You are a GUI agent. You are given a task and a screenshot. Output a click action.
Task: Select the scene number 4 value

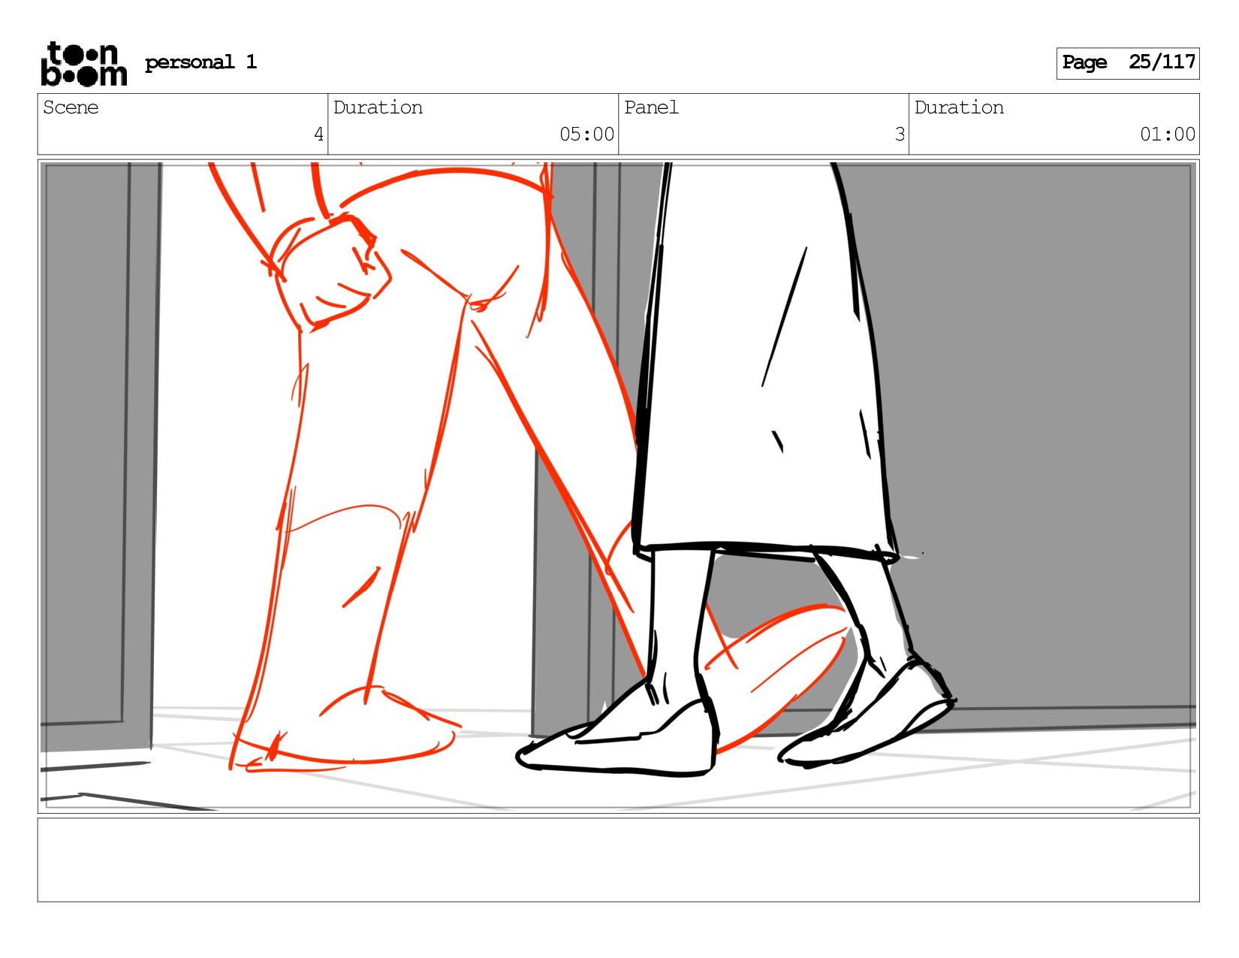[x=318, y=134]
